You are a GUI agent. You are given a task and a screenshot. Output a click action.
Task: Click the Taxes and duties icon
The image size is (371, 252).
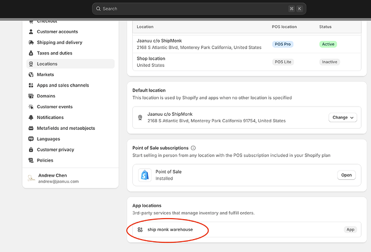point(31,53)
